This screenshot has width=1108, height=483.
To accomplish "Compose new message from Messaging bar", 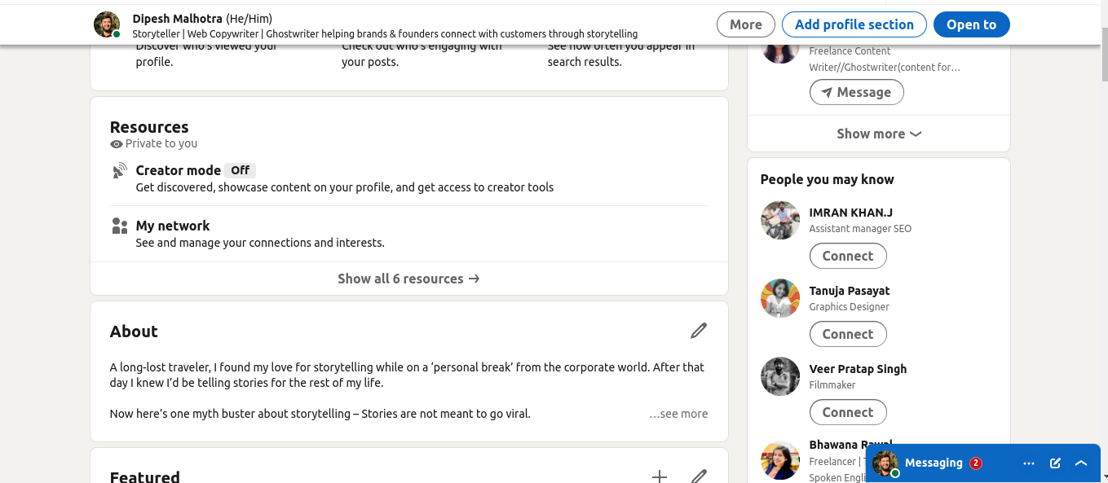I will [x=1055, y=463].
